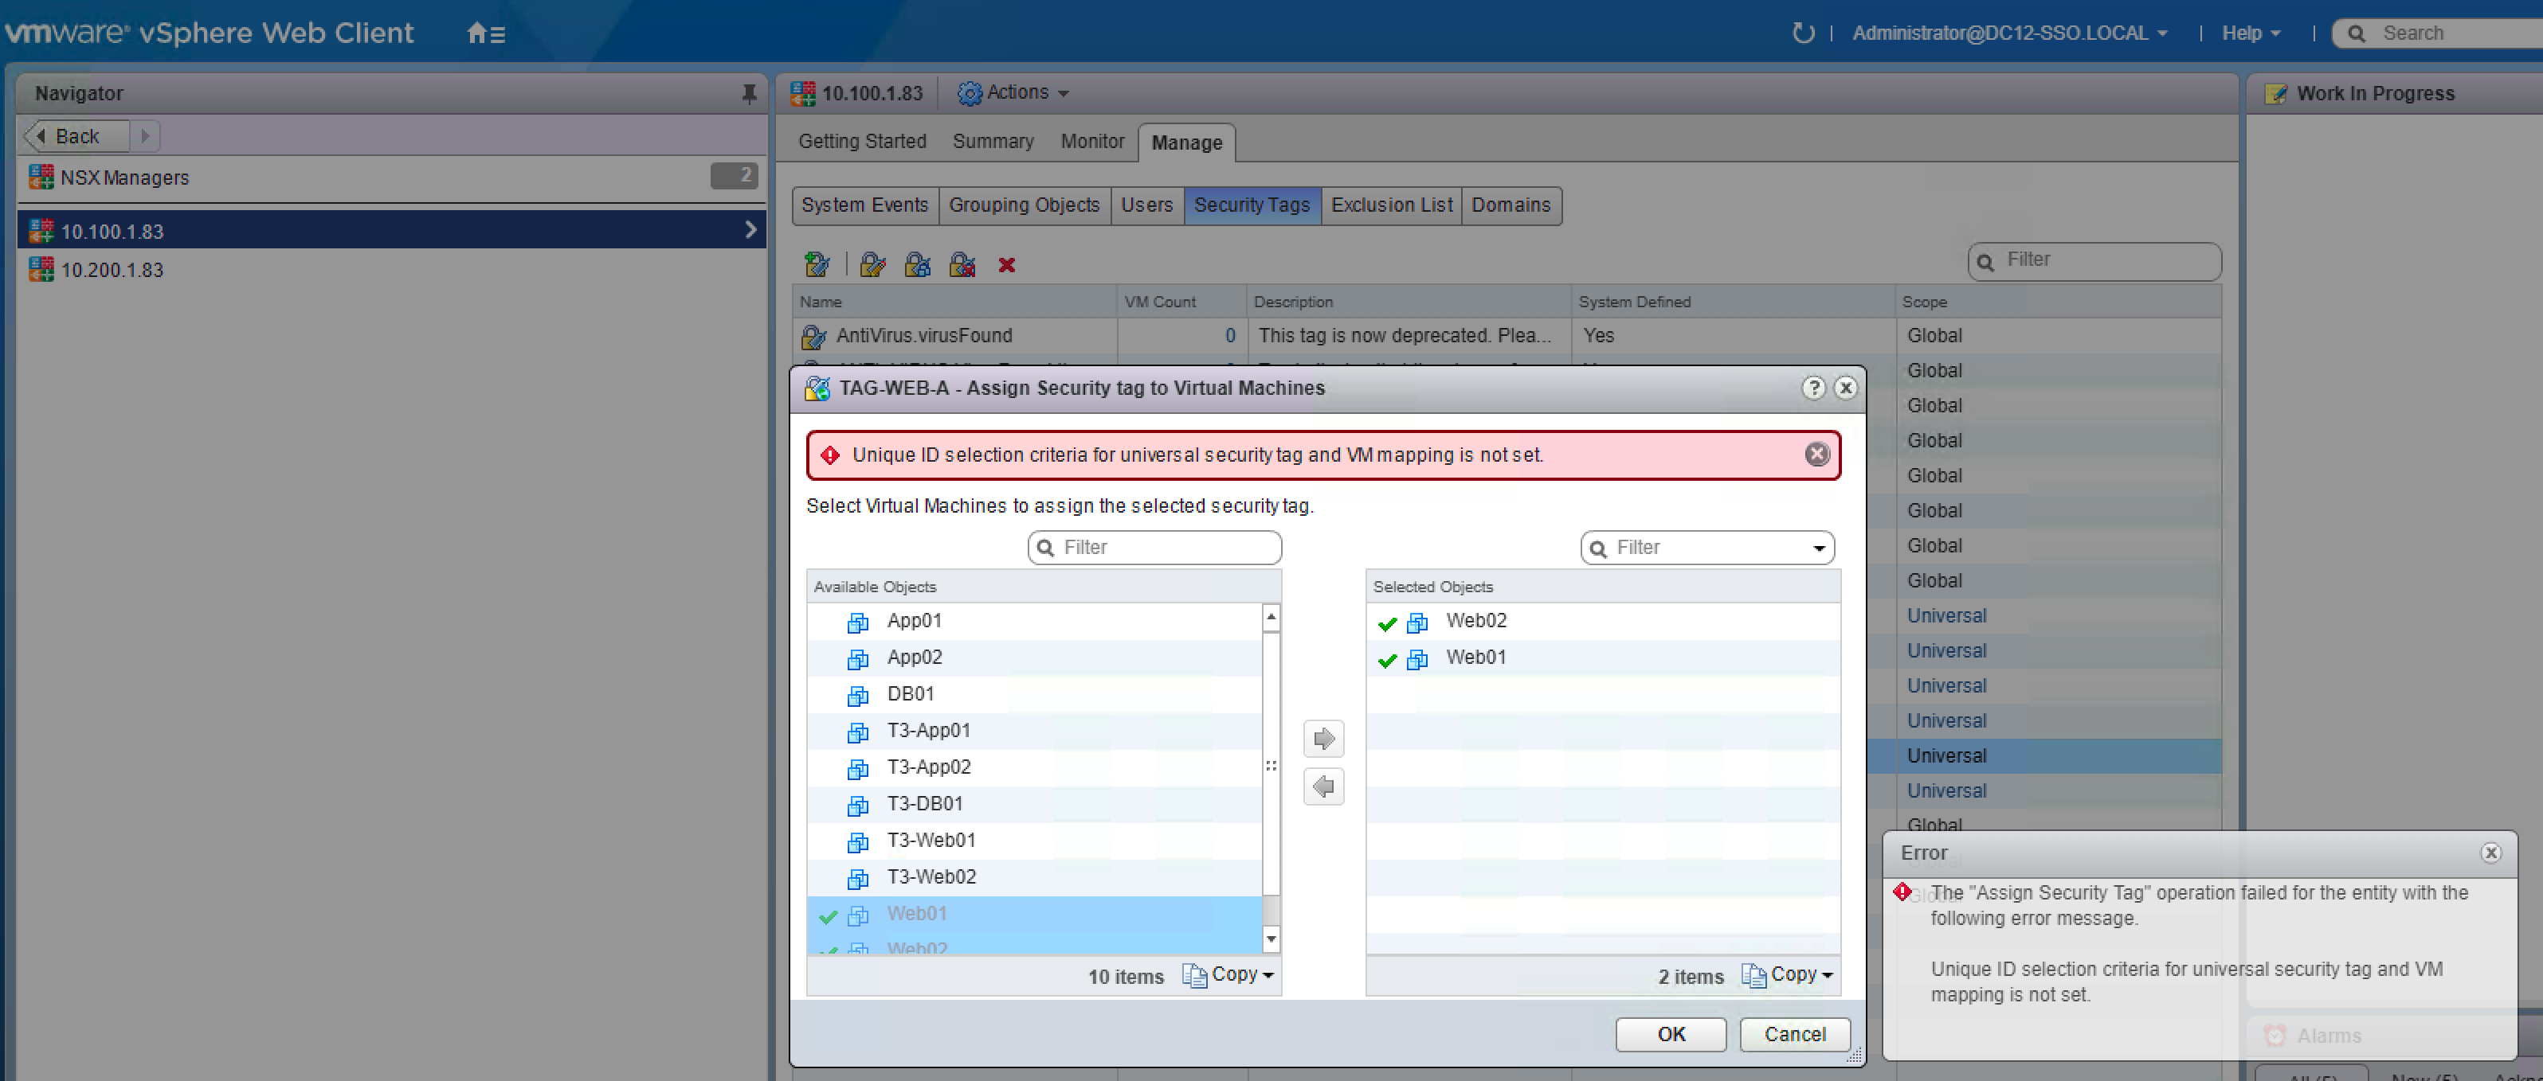The height and width of the screenshot is (1081, 2543).
Task: Open Copy dropdown under Selected Objects
Action: [1789, 974]
